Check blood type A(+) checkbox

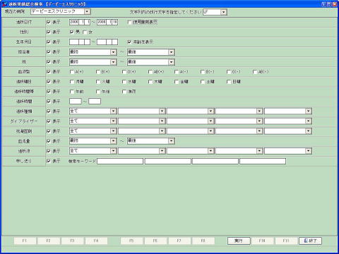[72, 72]
